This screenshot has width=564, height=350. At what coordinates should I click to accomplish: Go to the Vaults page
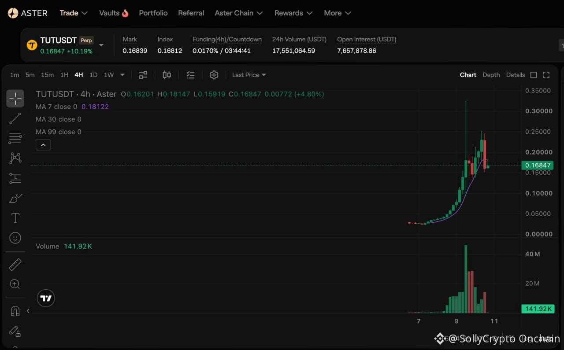coord(114,13)
